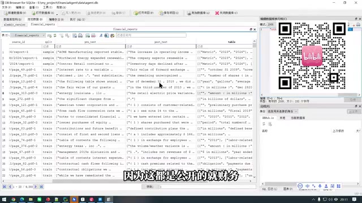Click Close Database (关闭数据库) with the red X

[x=226, y=13]
